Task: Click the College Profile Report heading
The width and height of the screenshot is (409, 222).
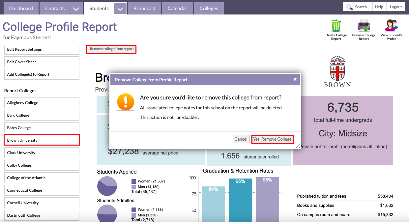Action: coord(60,27)
